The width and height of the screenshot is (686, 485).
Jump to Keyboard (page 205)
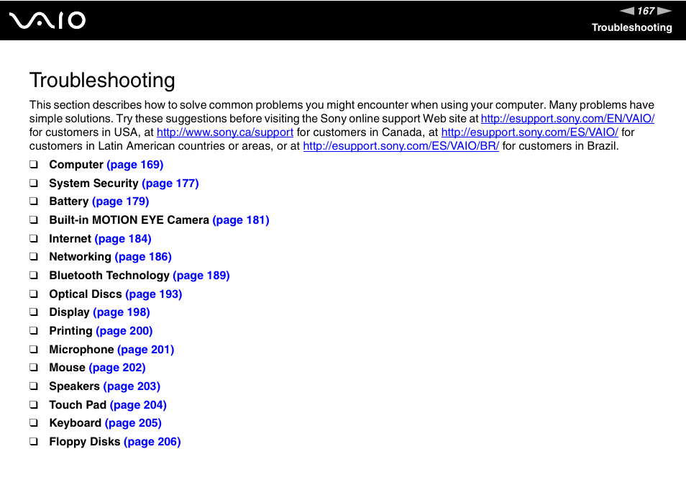pyautogui.click(x=134, y=423)
